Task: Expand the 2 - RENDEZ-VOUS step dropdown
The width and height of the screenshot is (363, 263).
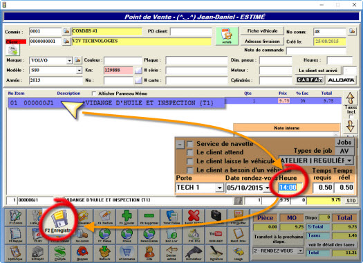Action: pyautogui.click(x=300, y=251)
